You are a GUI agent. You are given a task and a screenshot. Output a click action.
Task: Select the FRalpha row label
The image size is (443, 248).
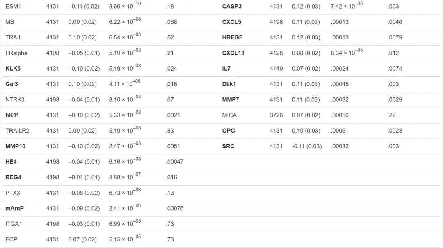pos(16,53)
